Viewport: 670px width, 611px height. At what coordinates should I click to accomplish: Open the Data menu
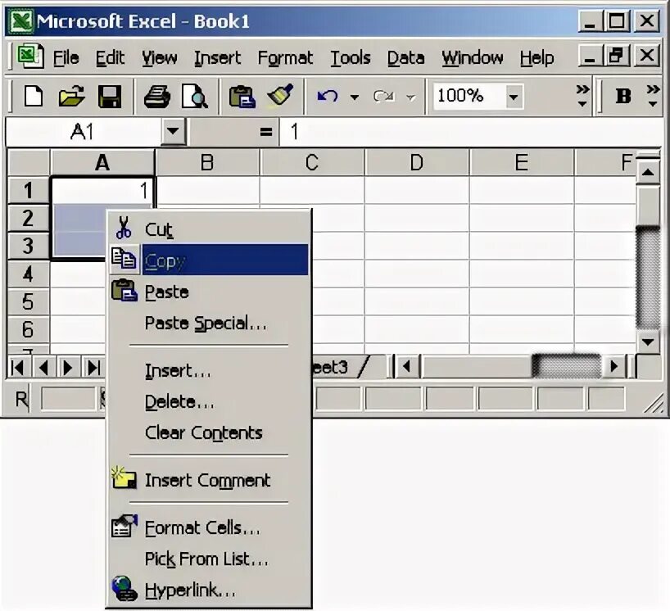406,57
